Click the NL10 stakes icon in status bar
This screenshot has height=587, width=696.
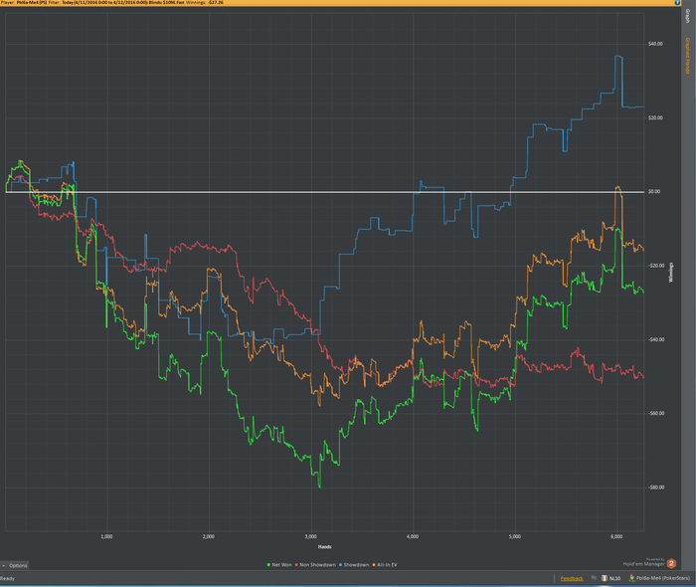605,578
